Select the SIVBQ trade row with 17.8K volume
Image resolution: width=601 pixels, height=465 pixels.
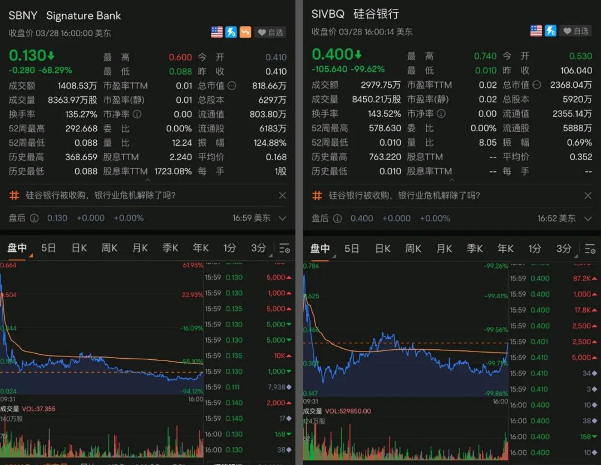click(554, 310)
